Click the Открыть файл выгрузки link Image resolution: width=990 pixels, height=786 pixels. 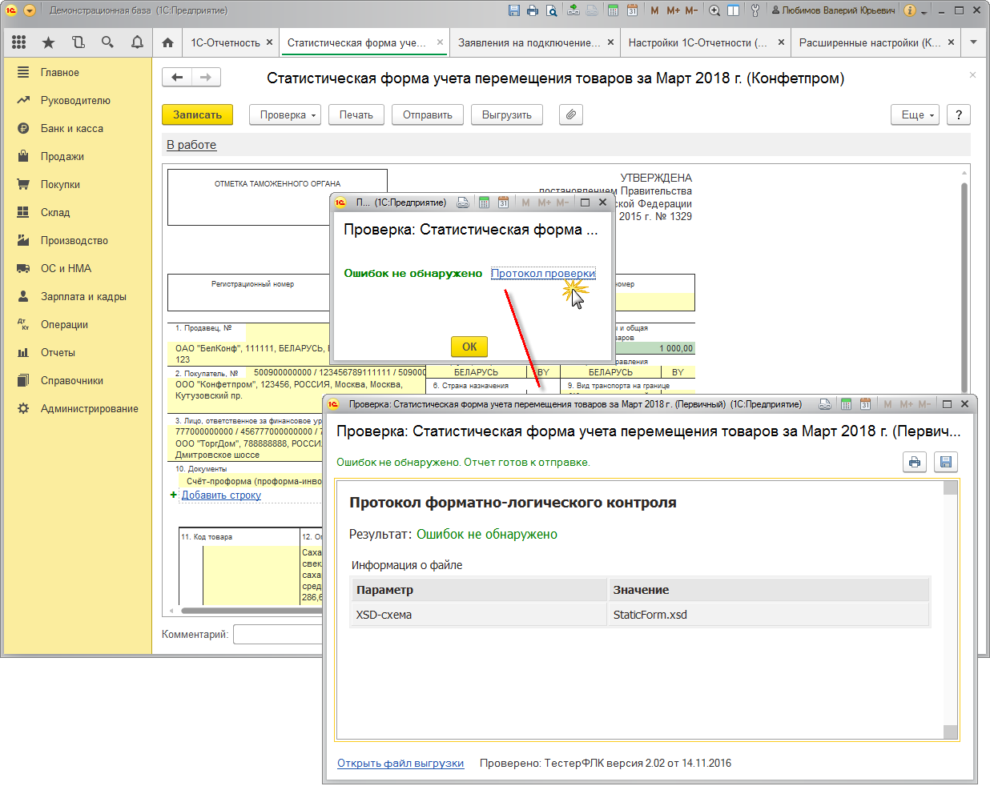(x=400, y=763)
